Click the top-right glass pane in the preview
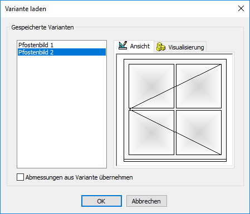 pos(199,86)
